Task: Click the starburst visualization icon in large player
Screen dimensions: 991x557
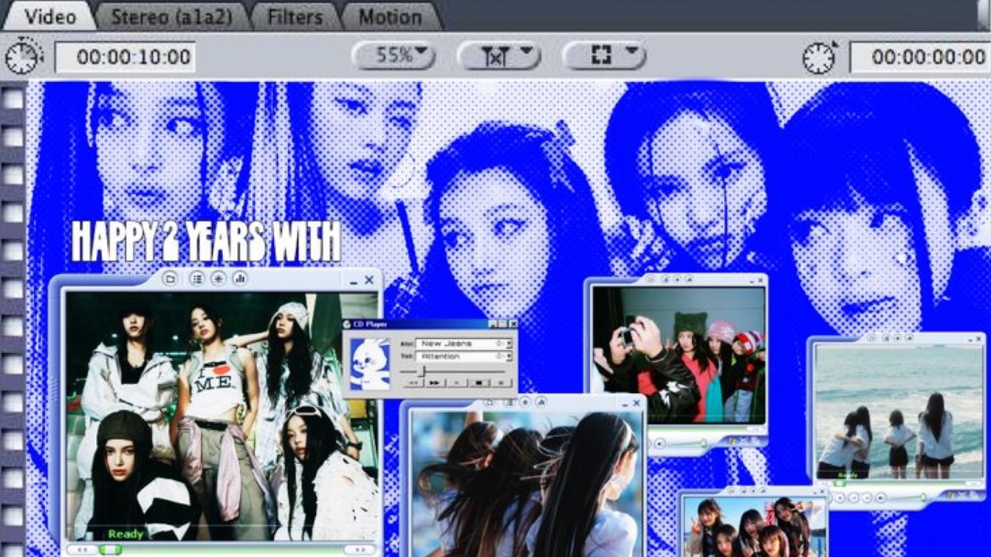Action: [218, 278]
